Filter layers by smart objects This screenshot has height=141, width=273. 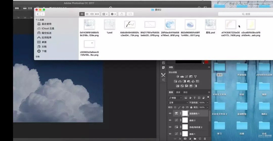click(x=203, y=98)
